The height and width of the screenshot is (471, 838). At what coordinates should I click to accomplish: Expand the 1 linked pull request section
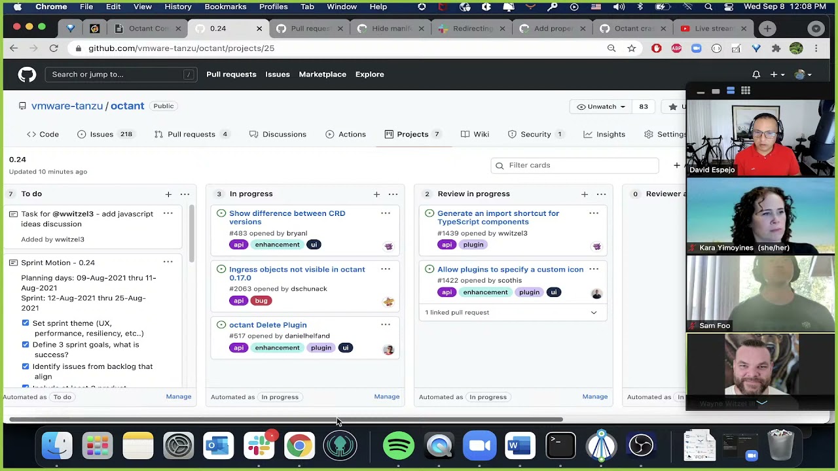coord(594,313)
